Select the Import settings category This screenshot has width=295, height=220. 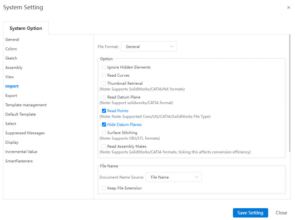(12, 86)
